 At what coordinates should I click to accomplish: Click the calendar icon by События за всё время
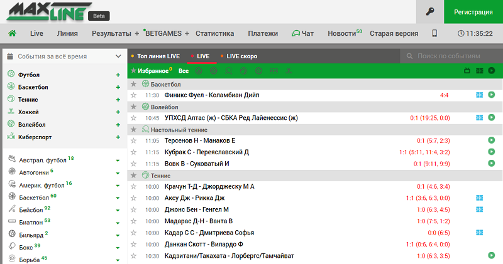point(10,56)
